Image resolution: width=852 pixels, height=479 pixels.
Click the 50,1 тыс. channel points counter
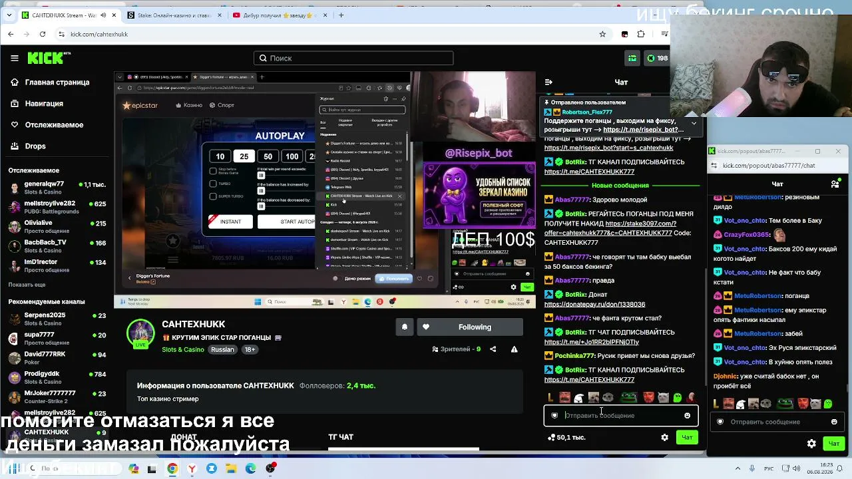coord(566,437)
